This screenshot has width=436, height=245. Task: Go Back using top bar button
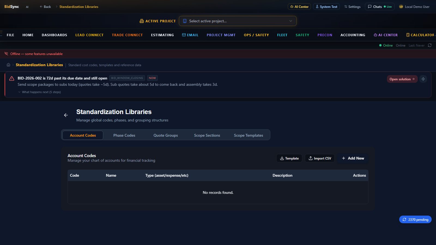point(45,7)
